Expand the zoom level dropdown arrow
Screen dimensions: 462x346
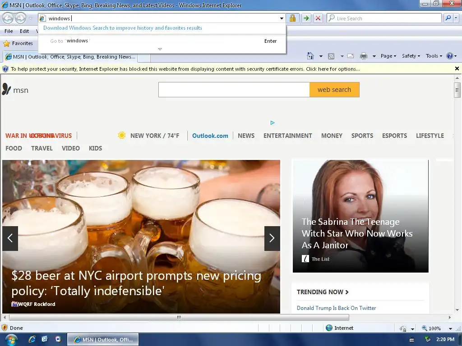pyautogui.click(x=450, y=328)
